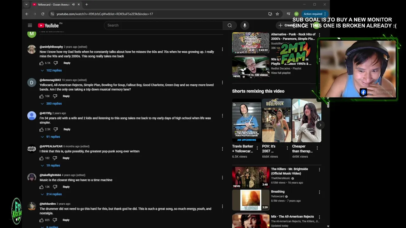
Task: Like the @4373fg comment
Action: pos(42,130)
